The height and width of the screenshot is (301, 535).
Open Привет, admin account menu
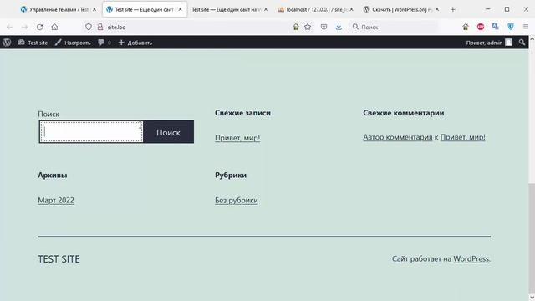489,43
